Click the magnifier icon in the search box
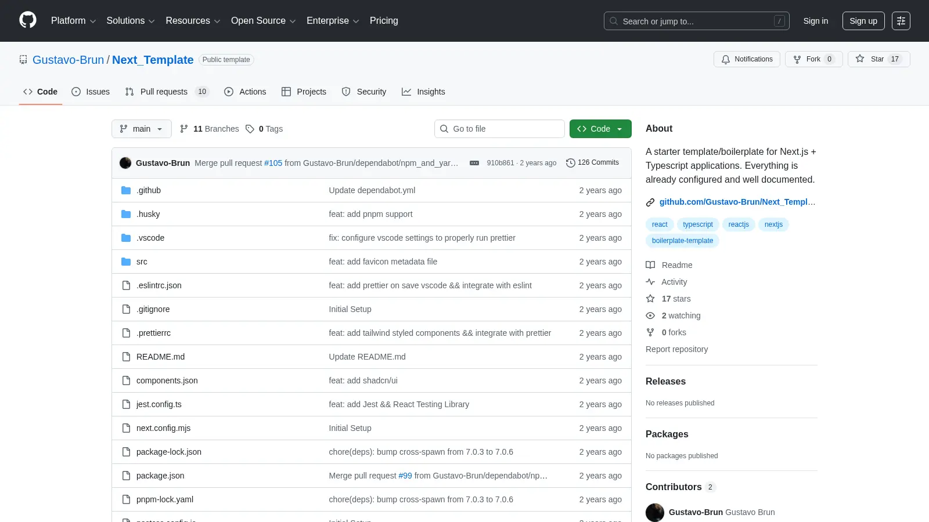 pos(614,21)
